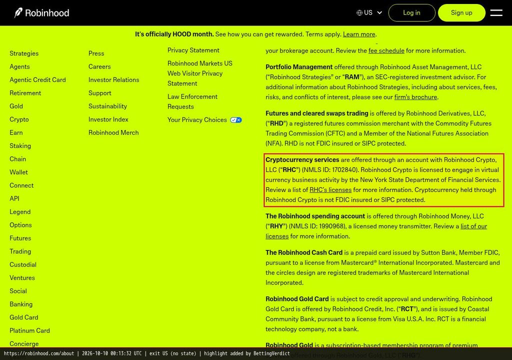This screenshot has height=360, width=512.
Task: Open the Press link
Action: pos(96,53)
